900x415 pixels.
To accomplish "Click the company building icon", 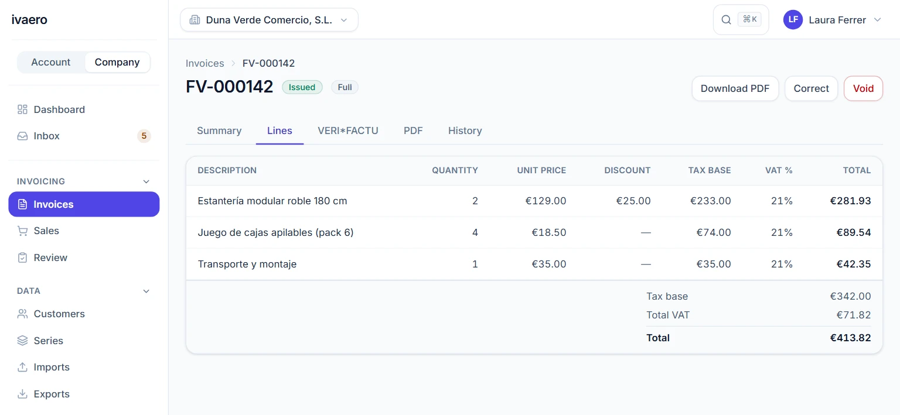I will pos(195,20).
